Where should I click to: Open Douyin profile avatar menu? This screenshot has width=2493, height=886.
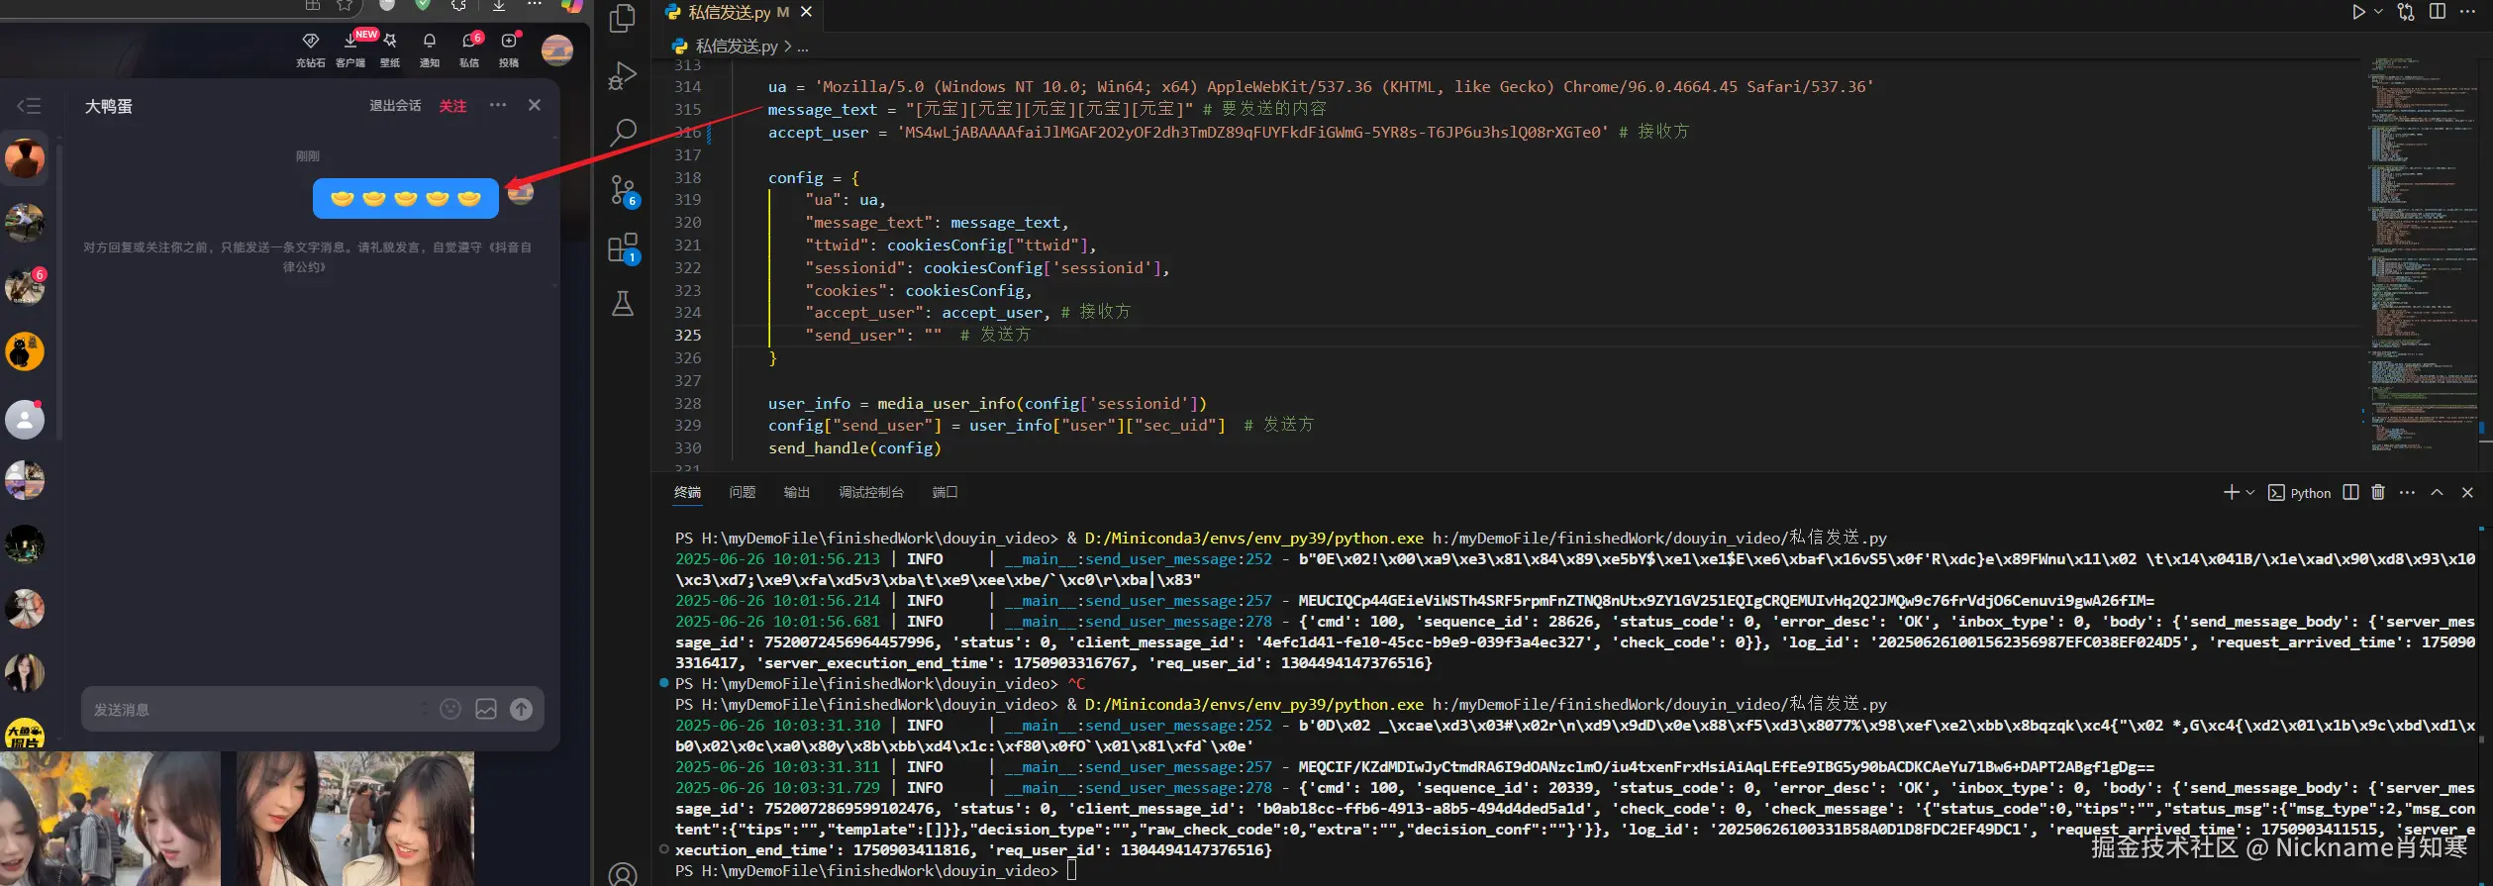click(x=557, y=49)
